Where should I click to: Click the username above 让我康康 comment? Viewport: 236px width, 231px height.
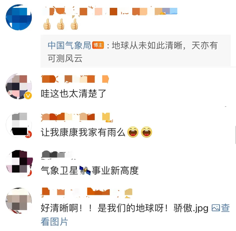click(77, 117)
